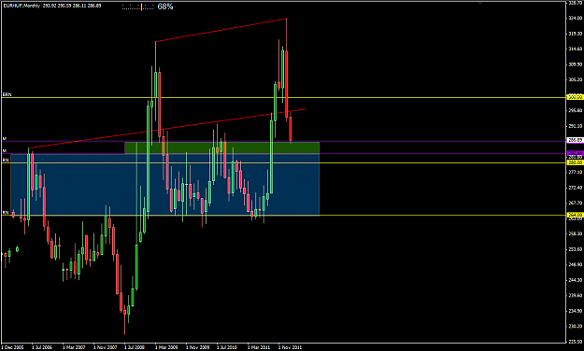This screenshot has width=584, height=351.
Task: Click the 277.10 price axis value
Action: point(575,173)
